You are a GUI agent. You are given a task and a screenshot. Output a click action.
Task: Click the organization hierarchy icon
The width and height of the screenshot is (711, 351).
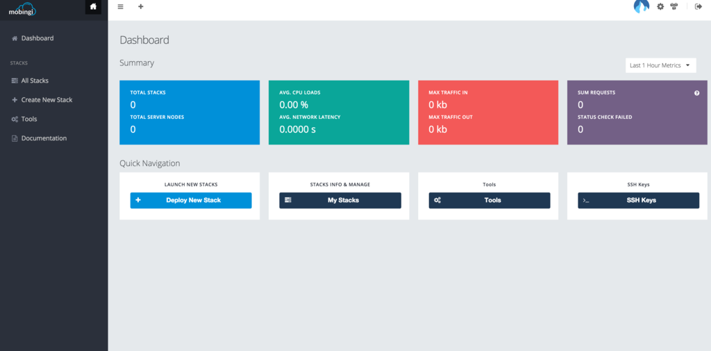pos(674,7)
